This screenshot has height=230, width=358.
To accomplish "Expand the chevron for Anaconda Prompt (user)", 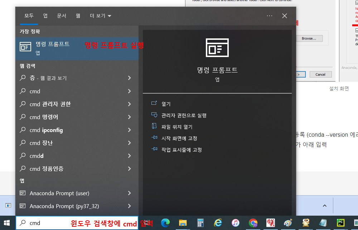I will pyautogui.click(x=130, y=193).
